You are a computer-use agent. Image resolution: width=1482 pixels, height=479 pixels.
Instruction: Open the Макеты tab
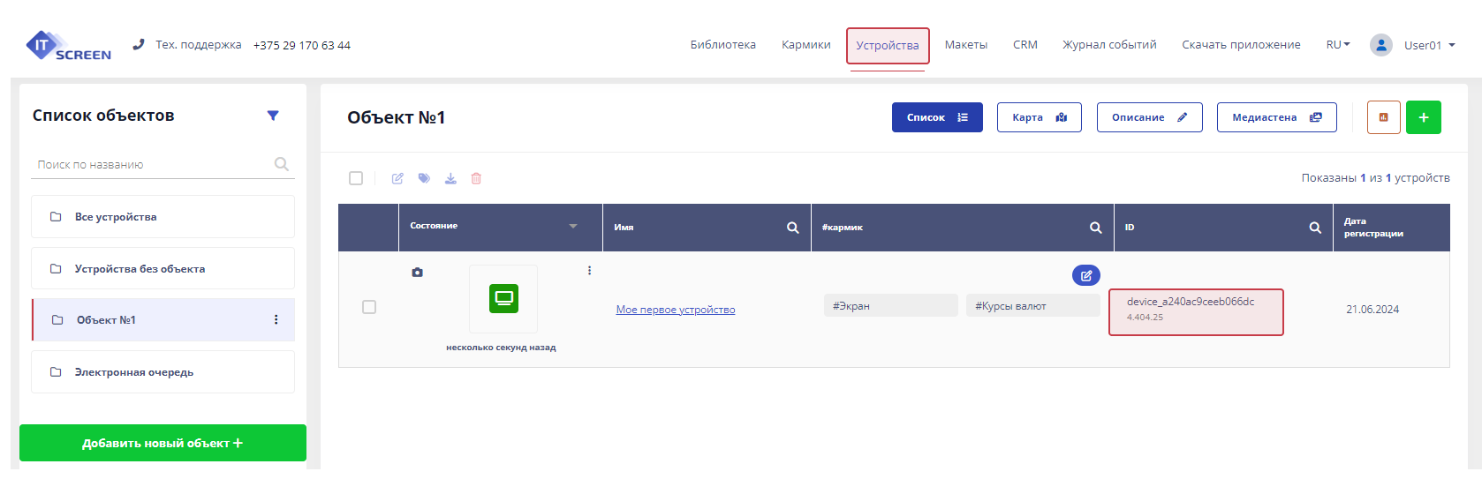pos(965,45)
